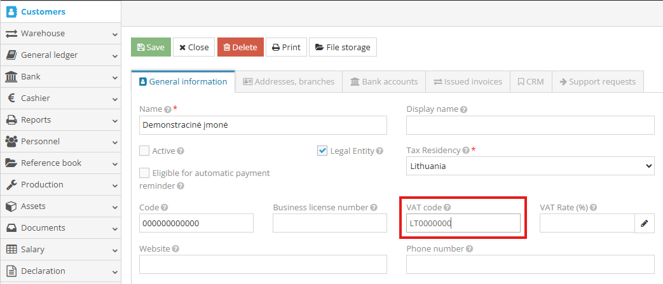
Task: Open the File storage button
Action: (x=343, y=47)
